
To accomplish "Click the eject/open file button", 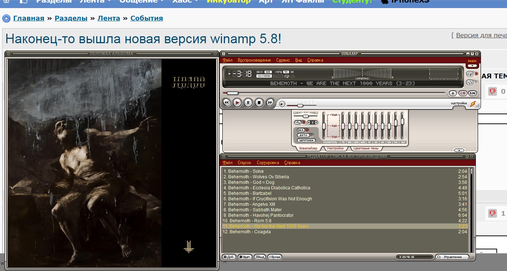I will point(453,93).
